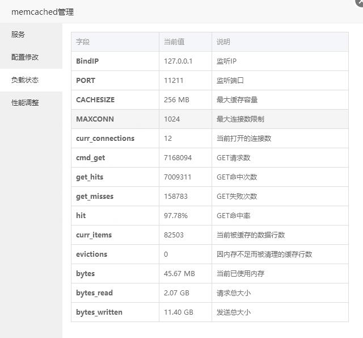Select the CACHESIZE value 256 MB
Image resolution: width=363 pixels, height=338 pixels.
pyautogui.click(x=176, y=100)
